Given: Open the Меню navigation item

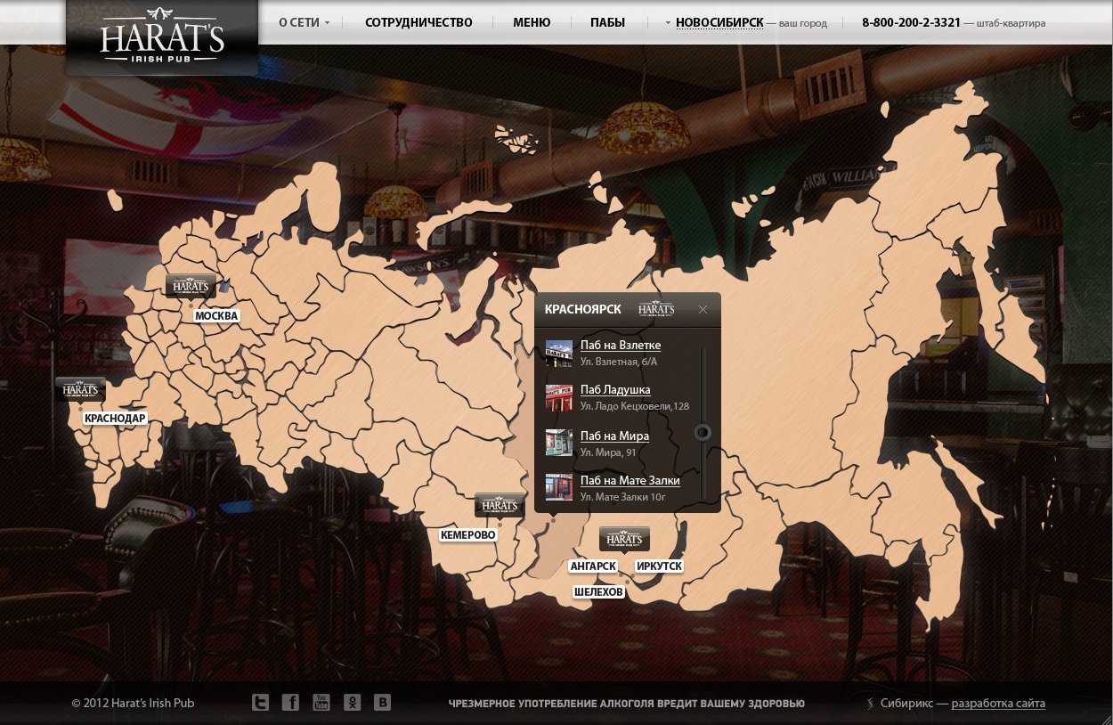Looking at the screenshot, I should (x=532, y=23).
